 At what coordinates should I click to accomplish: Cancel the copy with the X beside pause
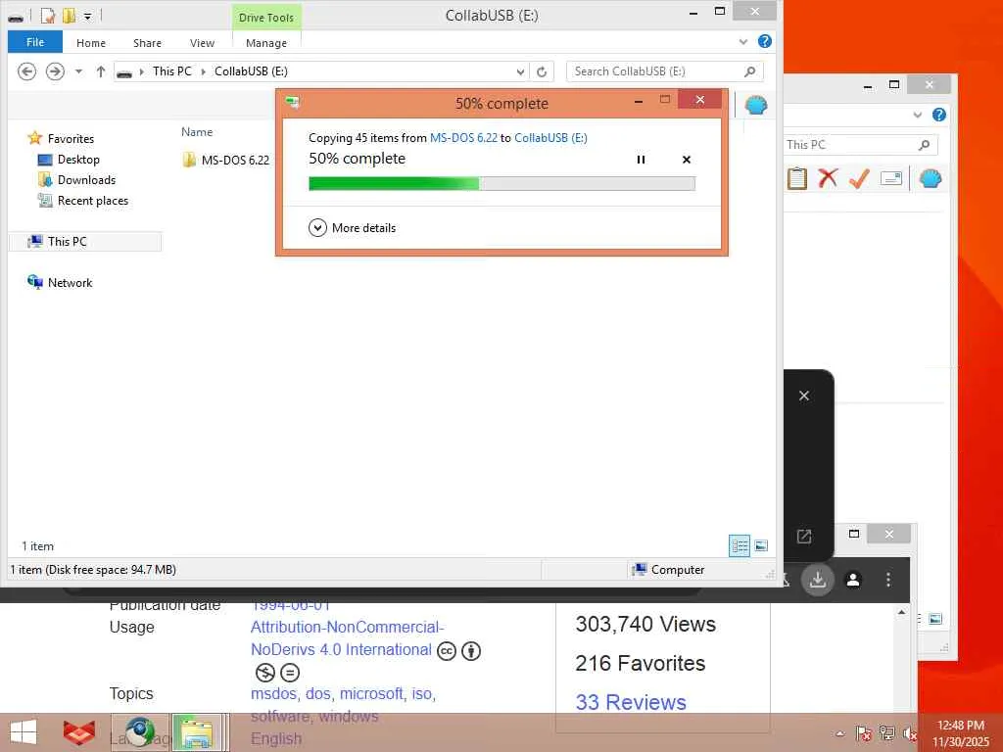pyautogui.click(x=687, y=160)
